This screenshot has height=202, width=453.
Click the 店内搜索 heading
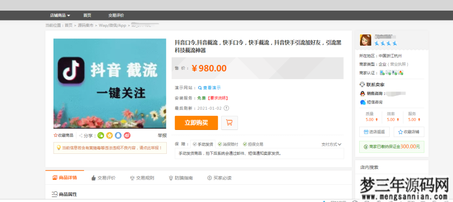369,167
